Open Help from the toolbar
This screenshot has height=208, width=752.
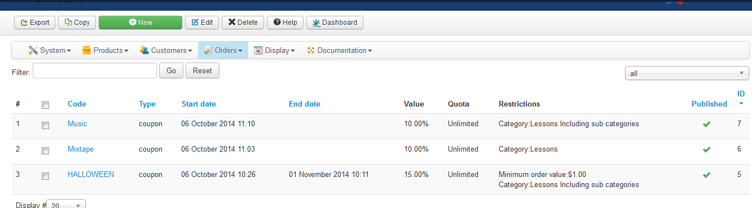pyautogui.click(x=285, y=23)
